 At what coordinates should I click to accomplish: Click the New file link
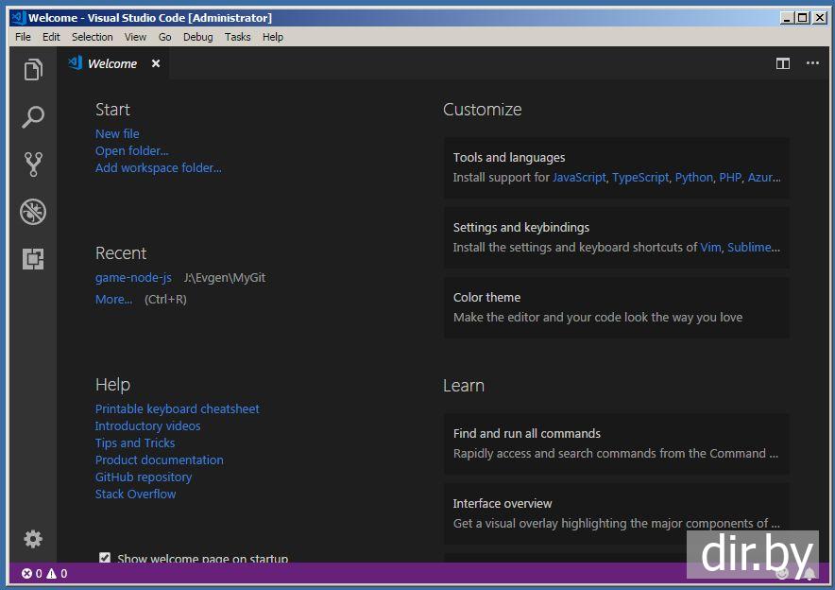117,134
